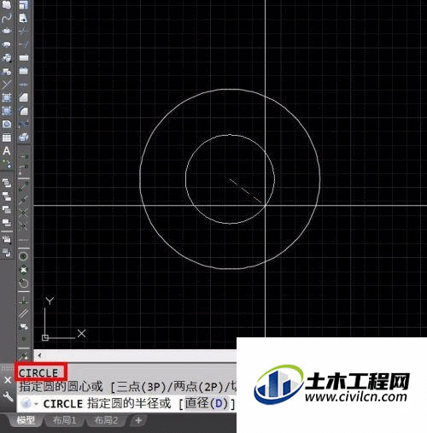
Task: Choose the Tangent object snap
Action: pos(23,283)
